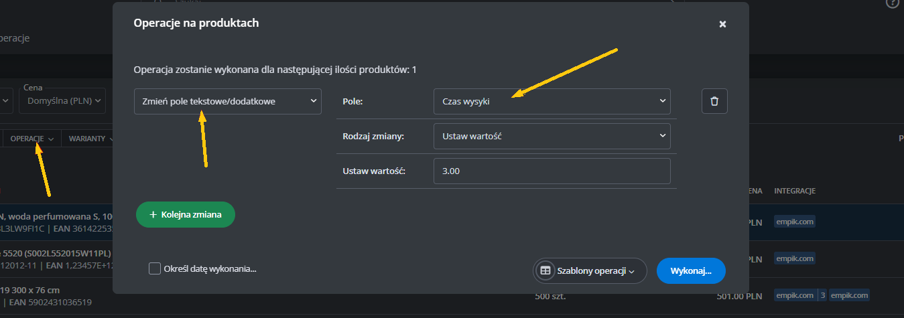904x318 pixels.
Task: Click the INTEGRACJE column header
Action: point(794,191)
